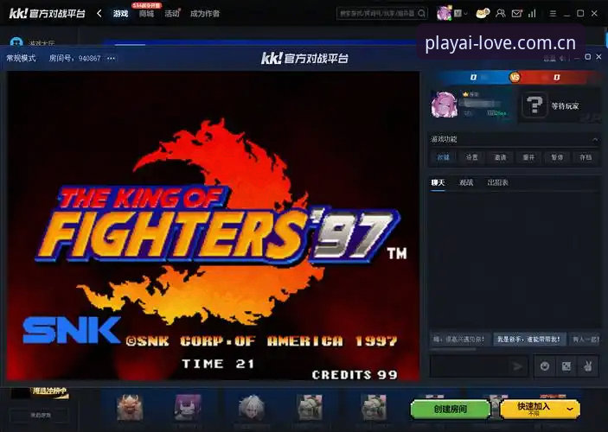This screenshot has width=608, height=432.
Task: Go back with the left arrow
Action: [99, 14]
